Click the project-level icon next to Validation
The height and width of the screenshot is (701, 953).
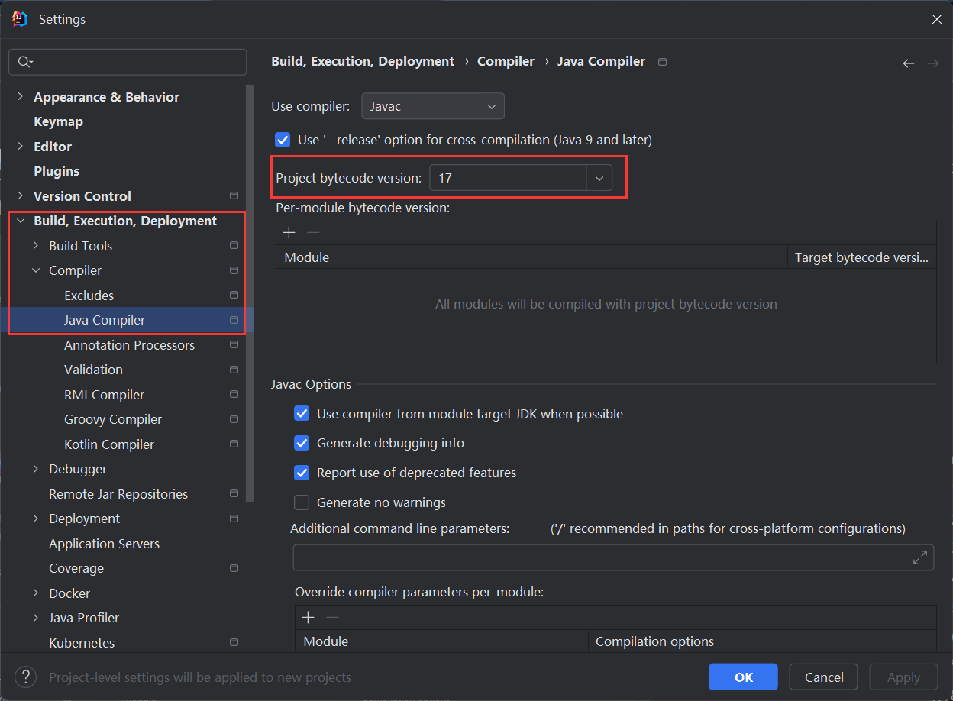(x=234, y=370)
